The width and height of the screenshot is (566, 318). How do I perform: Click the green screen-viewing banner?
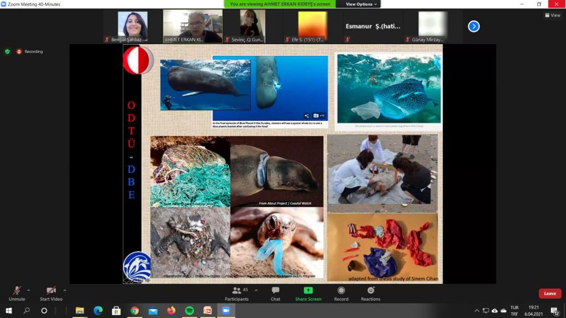pos(280,4)
